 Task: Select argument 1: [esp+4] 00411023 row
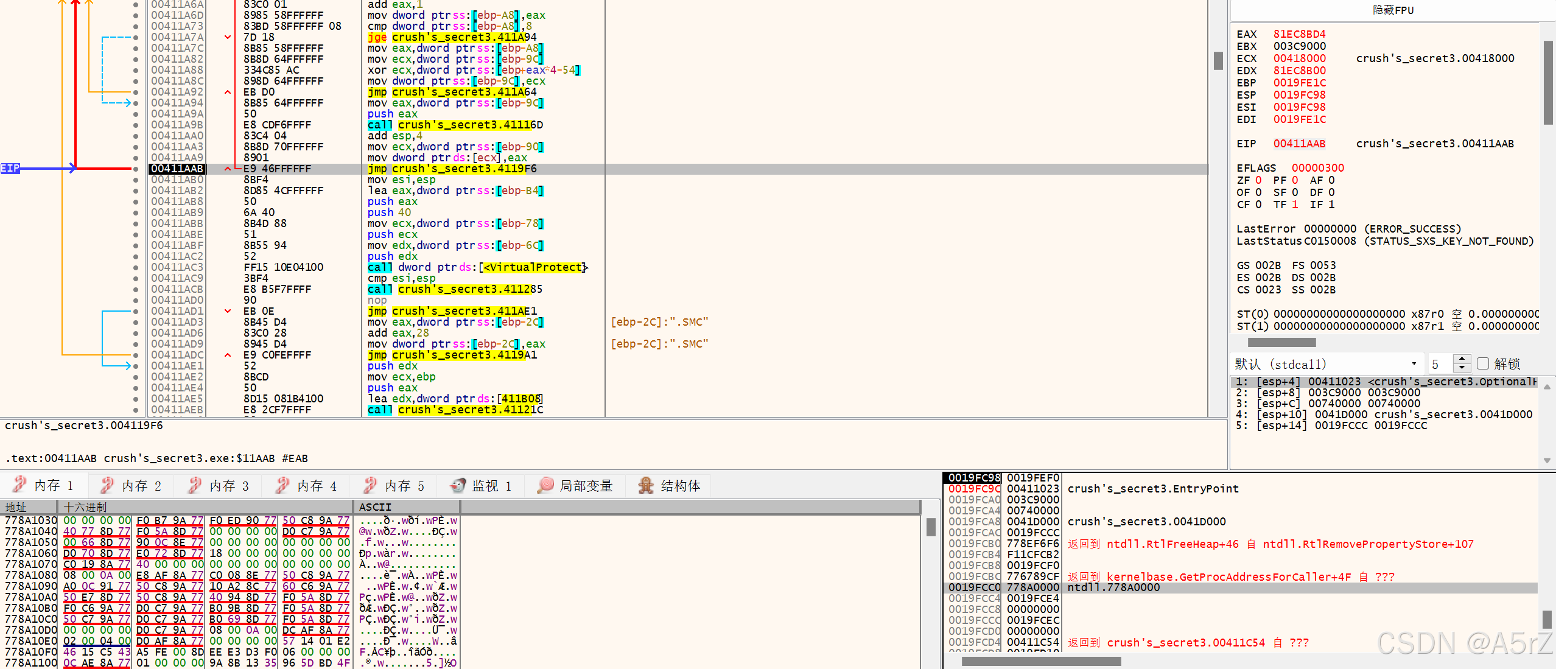[1383, 382]
